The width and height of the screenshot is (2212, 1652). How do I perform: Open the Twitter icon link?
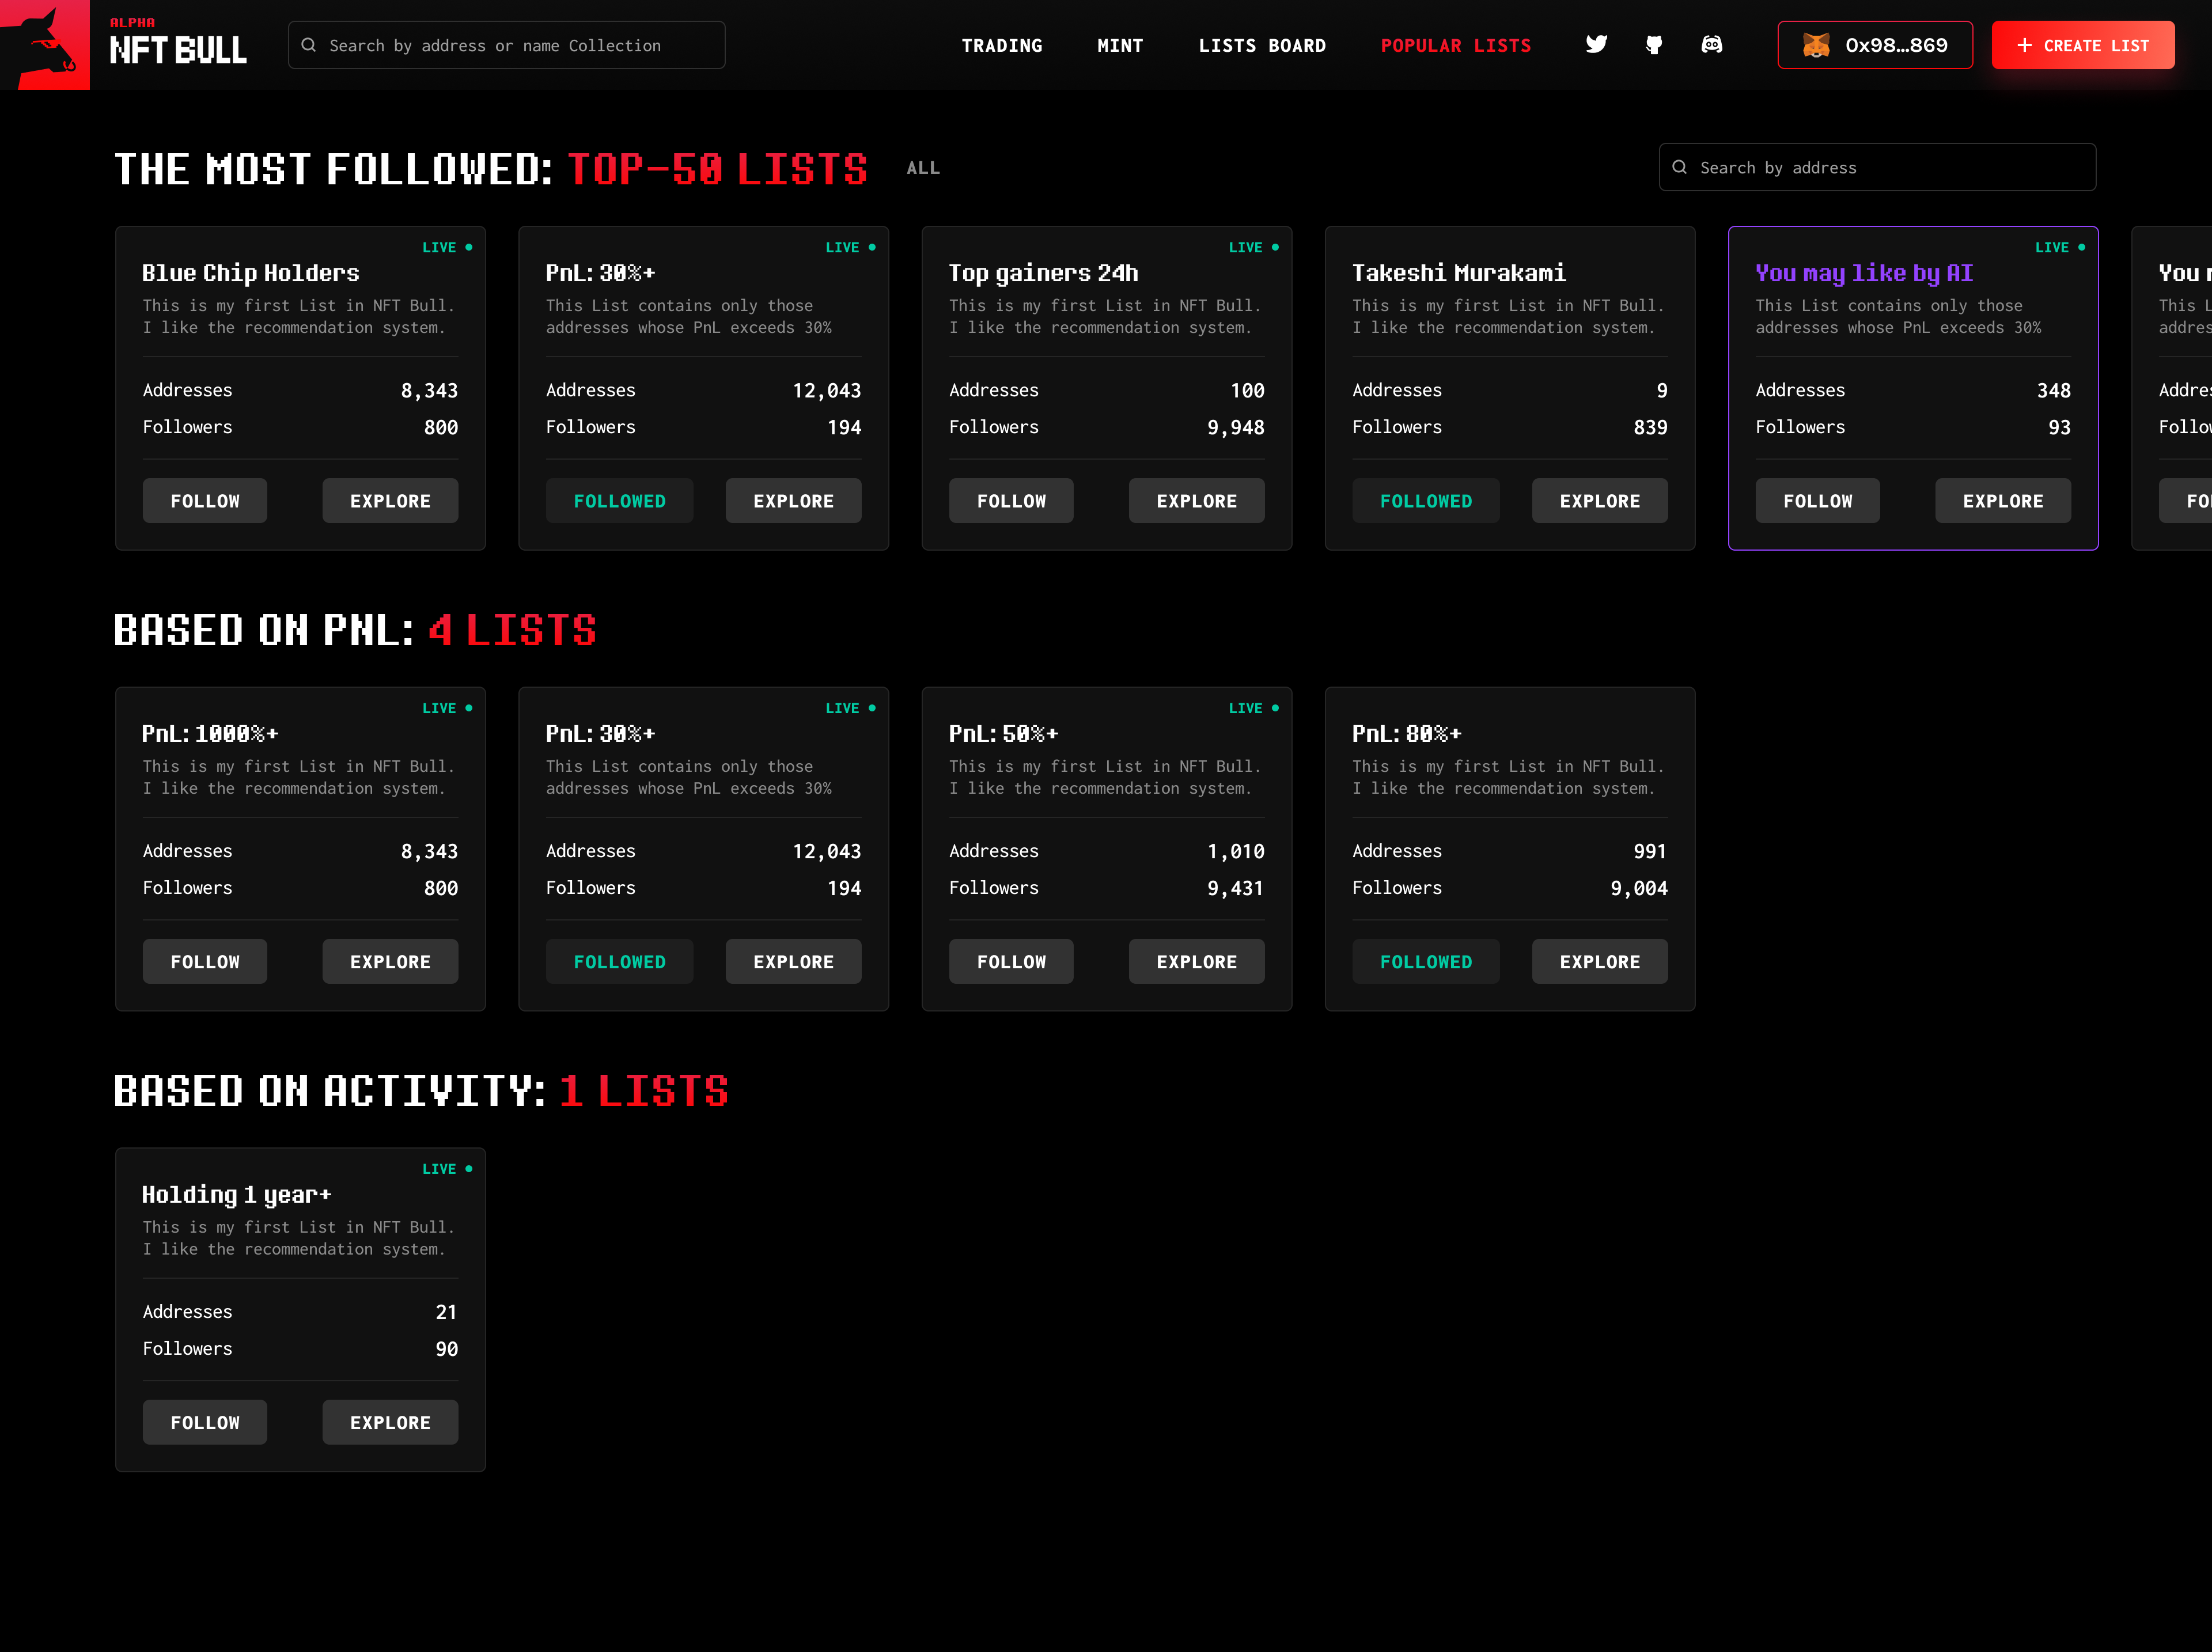coord(1596,45)
